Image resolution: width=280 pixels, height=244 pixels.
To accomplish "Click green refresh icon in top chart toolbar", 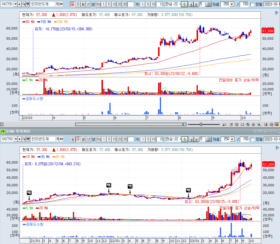I will coord(184,4).
